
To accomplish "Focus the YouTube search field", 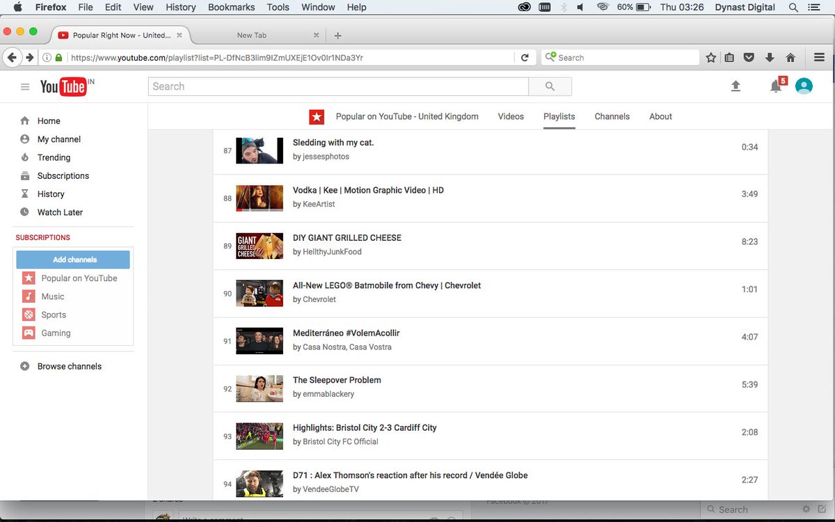I will (x=338, y=86).
